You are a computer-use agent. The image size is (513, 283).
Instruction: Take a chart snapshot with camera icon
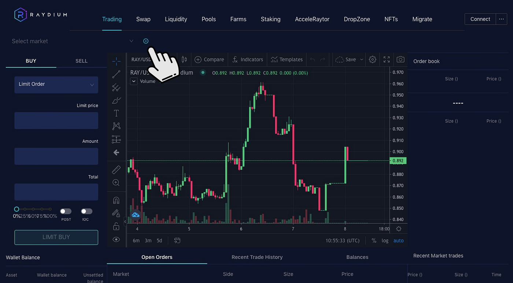point(401,59)
